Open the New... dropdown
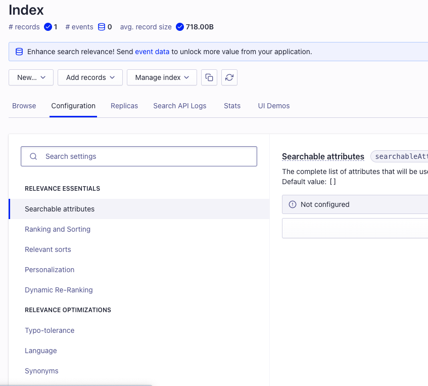The height and width of the screenshot is (386, 428). click(x=31, y=77)
